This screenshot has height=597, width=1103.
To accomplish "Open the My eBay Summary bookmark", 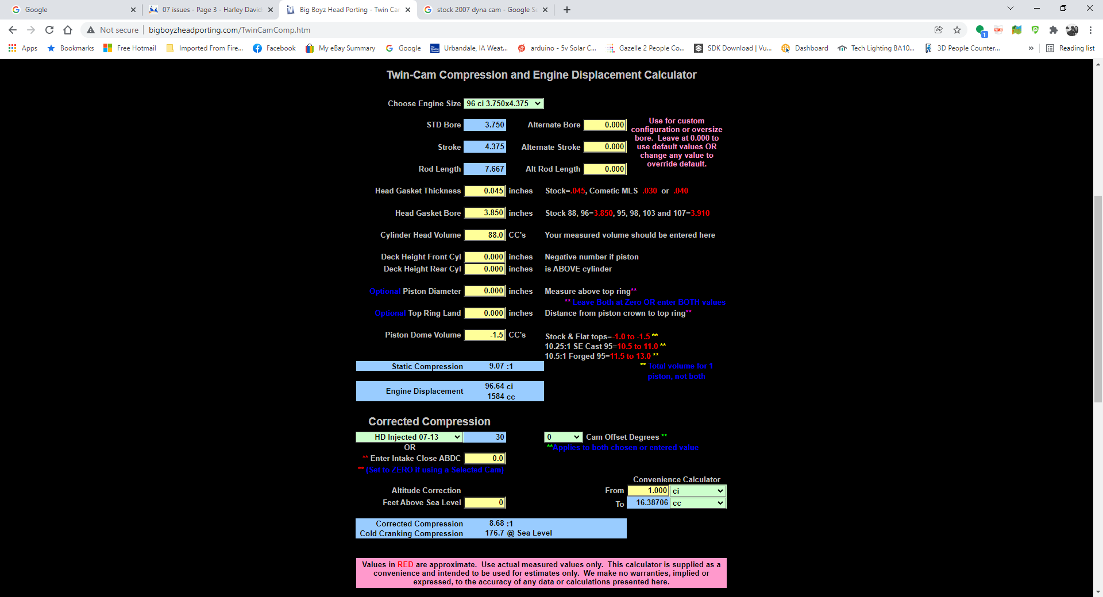I will (x=341, y=48).
